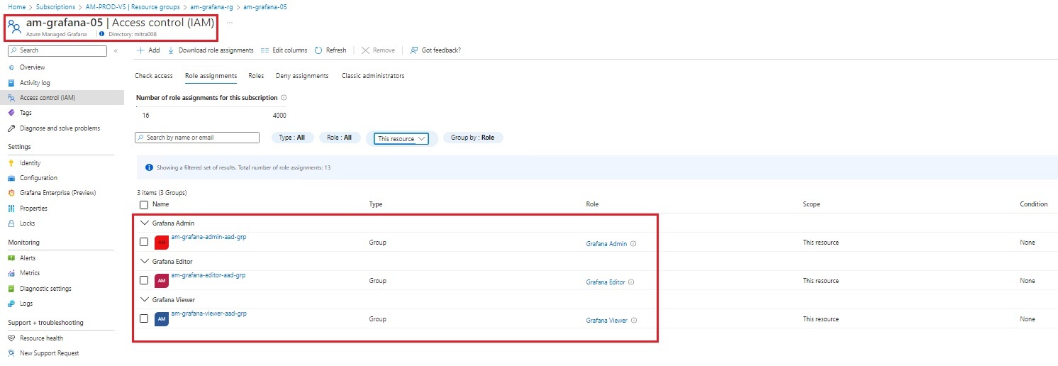
Task: Sort by the Scope column header
Action: point(811,204)
